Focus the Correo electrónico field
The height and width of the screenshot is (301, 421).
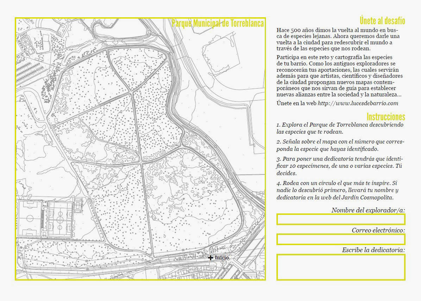[x=340, y=239]
